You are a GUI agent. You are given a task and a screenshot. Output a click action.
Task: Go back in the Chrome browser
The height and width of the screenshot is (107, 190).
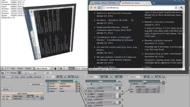click(91, 8)
